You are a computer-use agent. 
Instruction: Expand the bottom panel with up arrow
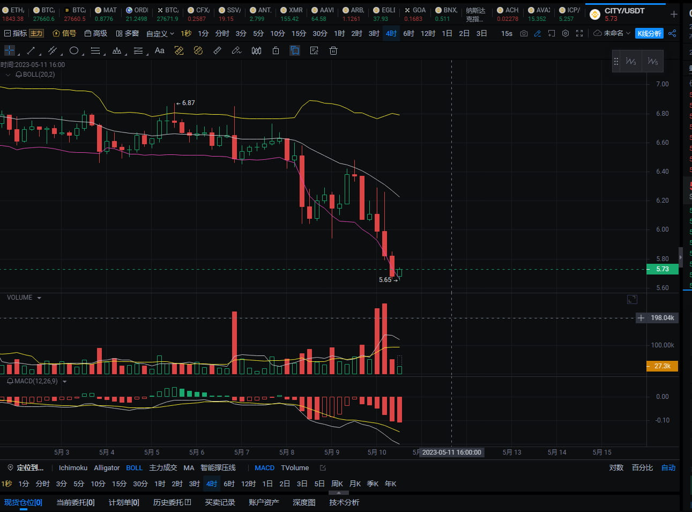(x=338, y=492)
